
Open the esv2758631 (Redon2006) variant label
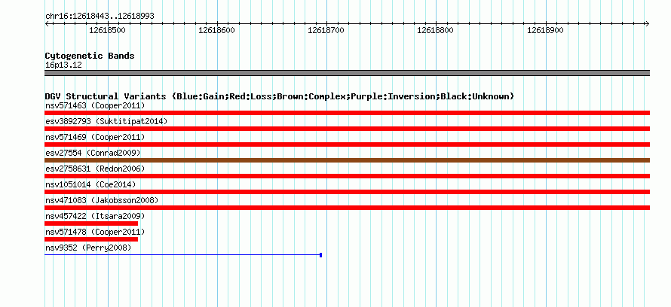tap(95, 169)
